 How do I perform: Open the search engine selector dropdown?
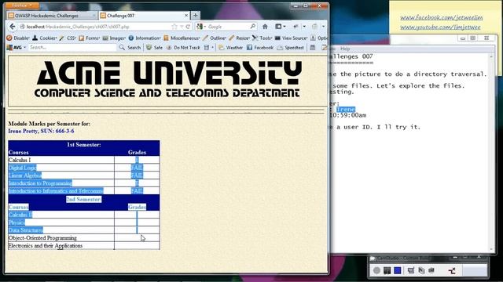(x=201, y=27)
